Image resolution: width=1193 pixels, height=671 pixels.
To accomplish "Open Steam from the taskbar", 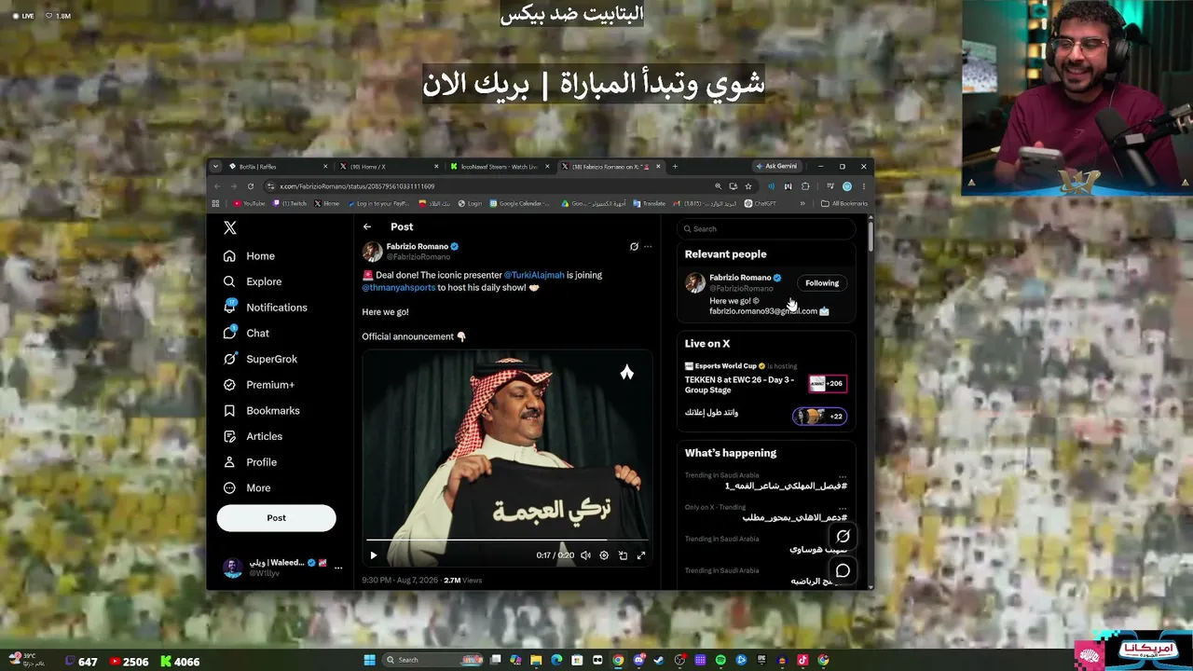I will (x=659, y=660).
